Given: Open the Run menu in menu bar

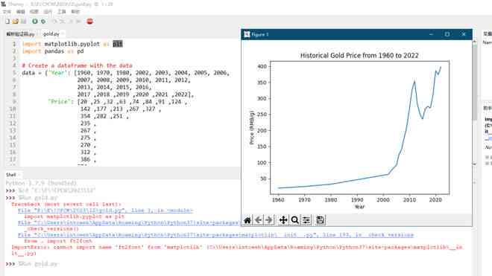Looking at the screenshot, I should point(48,12).
